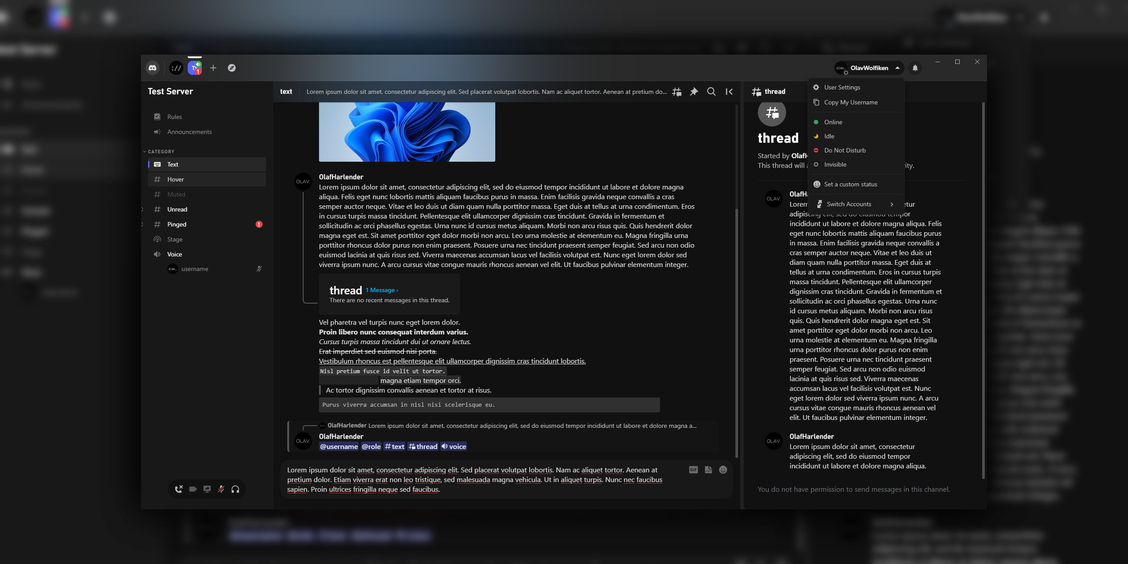Open the GIF picker
The width and height of the screenshot is (1128, 564).
[693, 470]
